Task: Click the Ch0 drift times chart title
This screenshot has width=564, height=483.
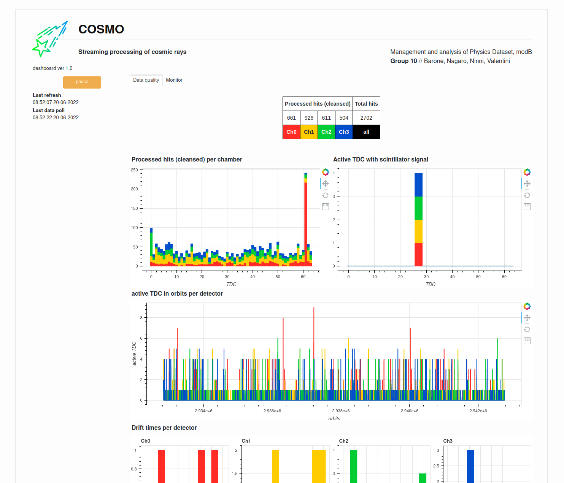Action: click(x=146, y=441)
